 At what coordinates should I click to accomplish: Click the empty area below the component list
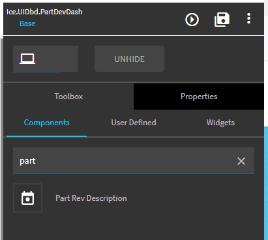pos(134,227)
